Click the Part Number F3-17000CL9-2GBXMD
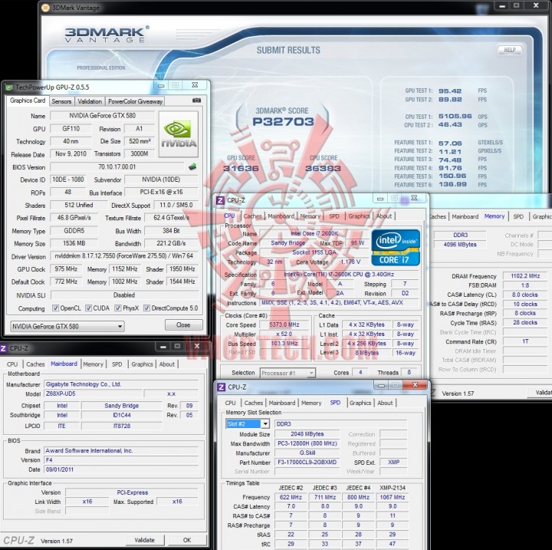Screen dimensions: 552x550 coord(307,462)
